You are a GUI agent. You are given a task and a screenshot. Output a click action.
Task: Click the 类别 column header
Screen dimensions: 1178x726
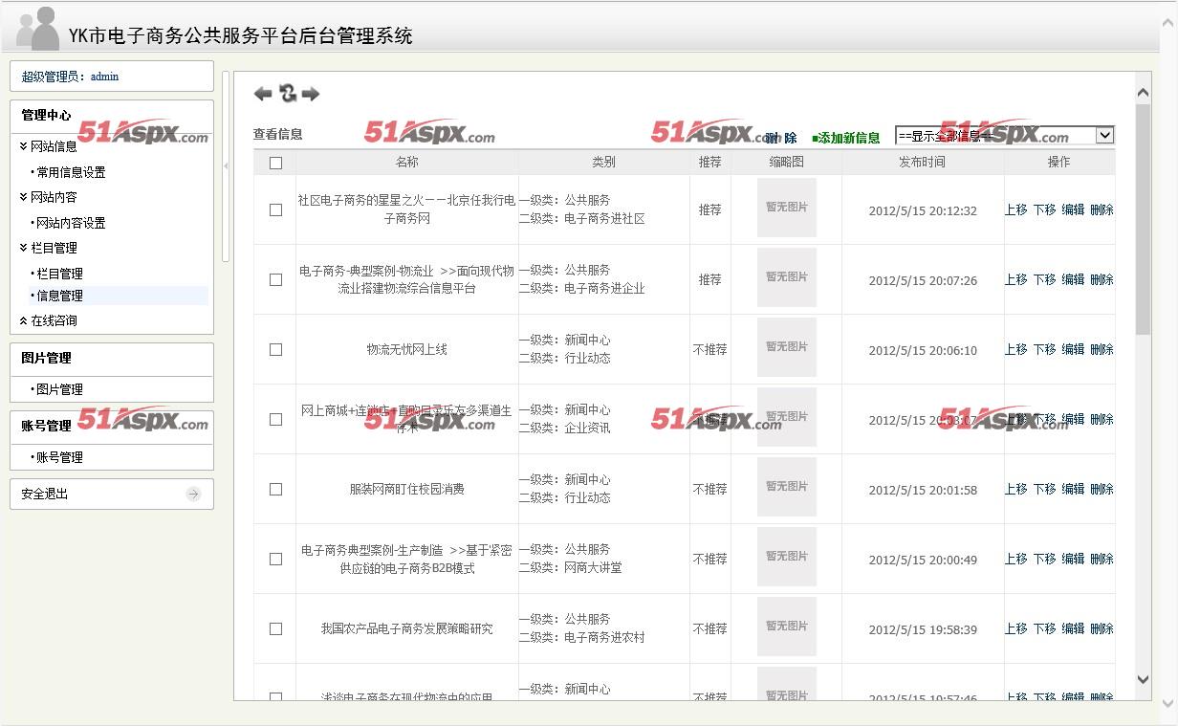click(x=603, y=163)
